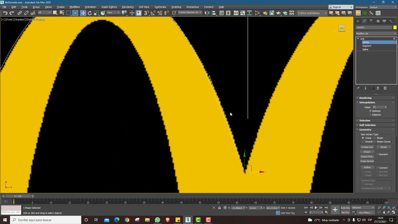This screenshot has width=398, height=224.
Task: Open the Modifiers menu
Action: [75, 7]
